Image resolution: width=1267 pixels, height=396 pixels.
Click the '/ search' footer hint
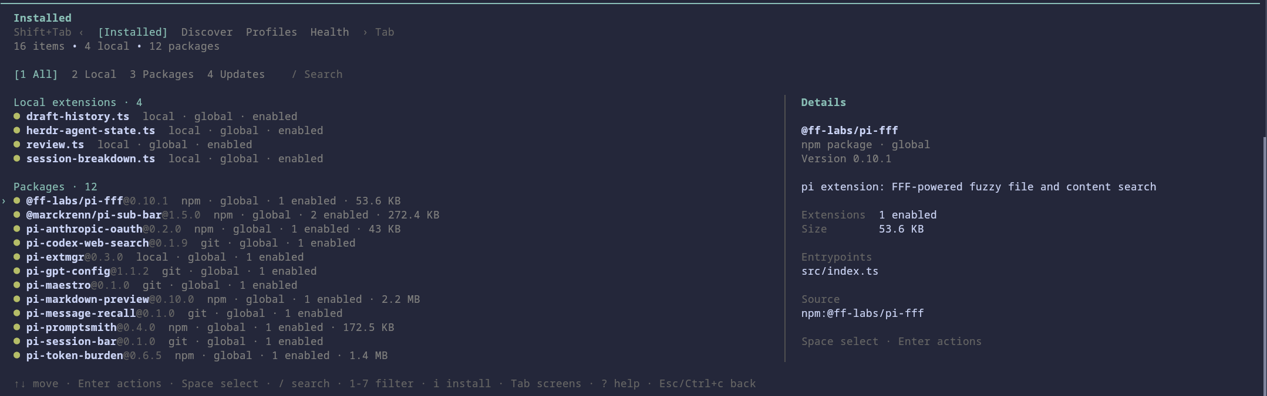(304, 384)
